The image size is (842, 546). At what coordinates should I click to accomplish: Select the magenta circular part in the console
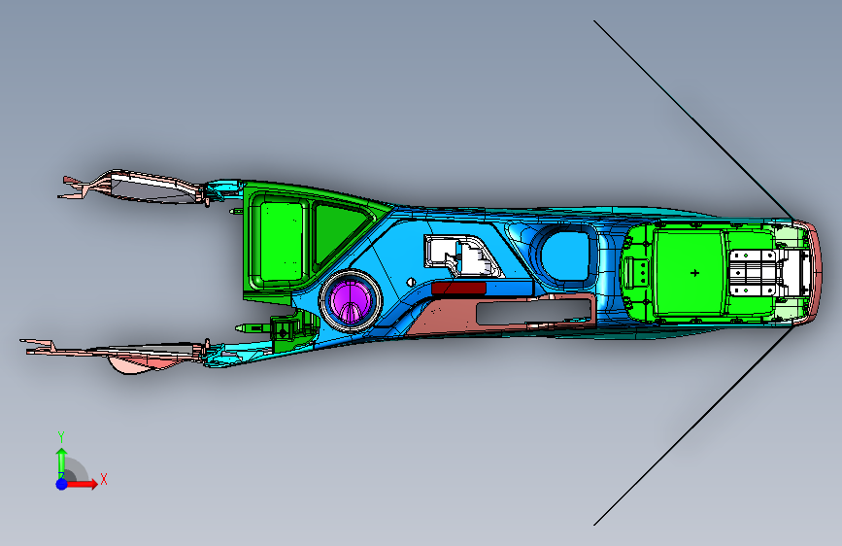point(351,302)
